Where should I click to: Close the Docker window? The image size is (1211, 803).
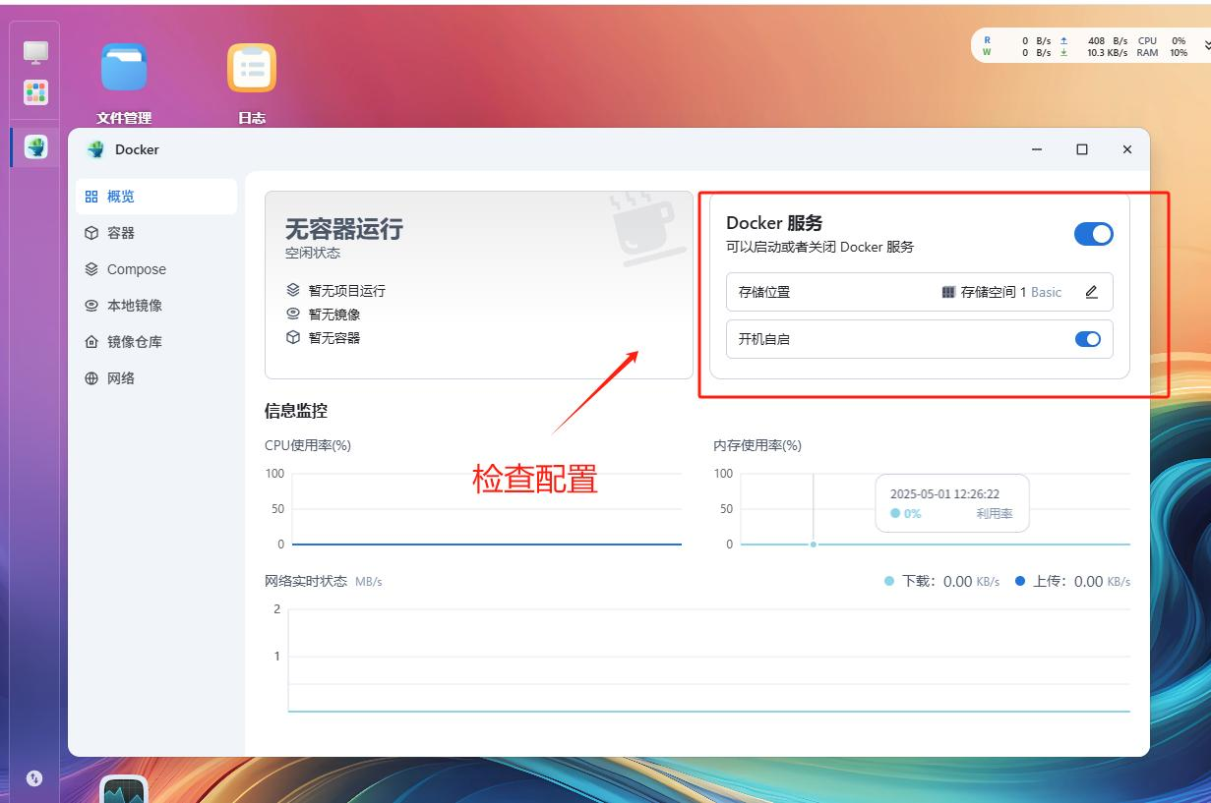(x=1127, y=149)
